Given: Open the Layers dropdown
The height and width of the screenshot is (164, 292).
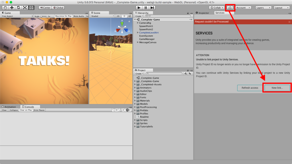Looking at the screenshot, I should (x=263, y=8).
